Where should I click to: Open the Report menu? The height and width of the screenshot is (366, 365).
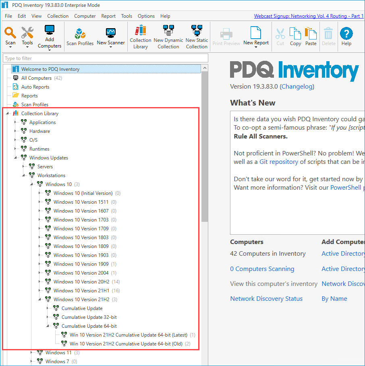[108, 16]
